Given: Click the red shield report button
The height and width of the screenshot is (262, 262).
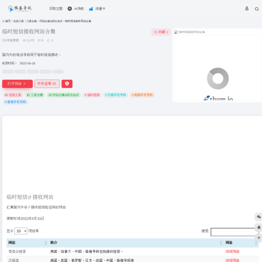Looking at the screenshot, I should [67, 84].
